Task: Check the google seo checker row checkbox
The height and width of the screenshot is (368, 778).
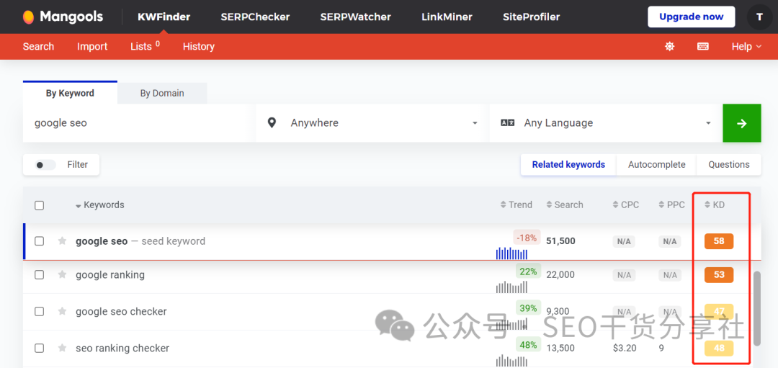Action: point(39,311)
